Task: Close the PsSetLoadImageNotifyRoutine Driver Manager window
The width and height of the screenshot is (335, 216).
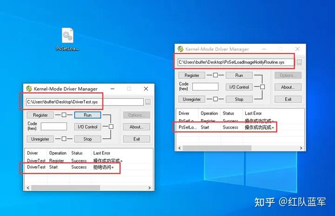Action: point(297,49)
